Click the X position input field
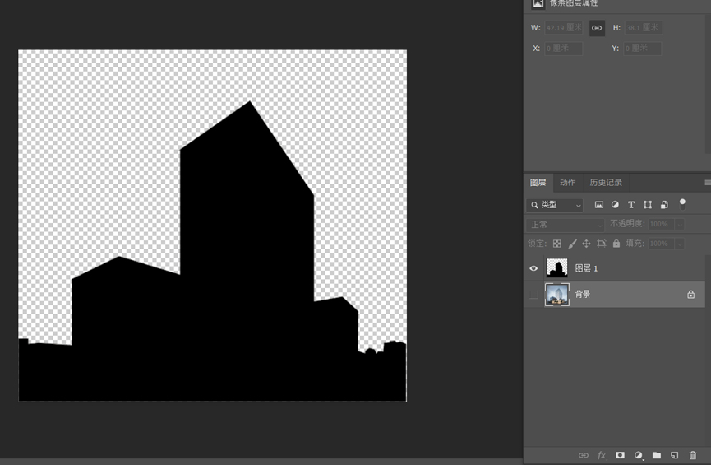The width and height of the screenshot is (711, 465). tap(564, 48)
